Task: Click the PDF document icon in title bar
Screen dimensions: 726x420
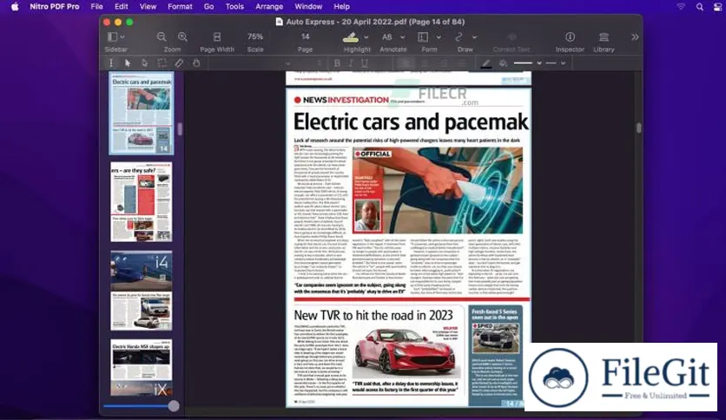Action: (x=279, y=22)
